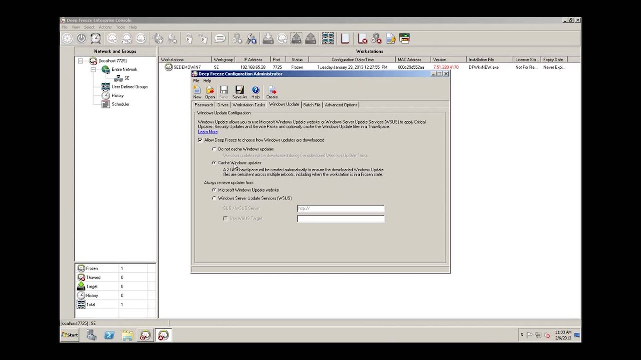Click the Learn More link
This screenshot has width=641, height=360.
207,132
